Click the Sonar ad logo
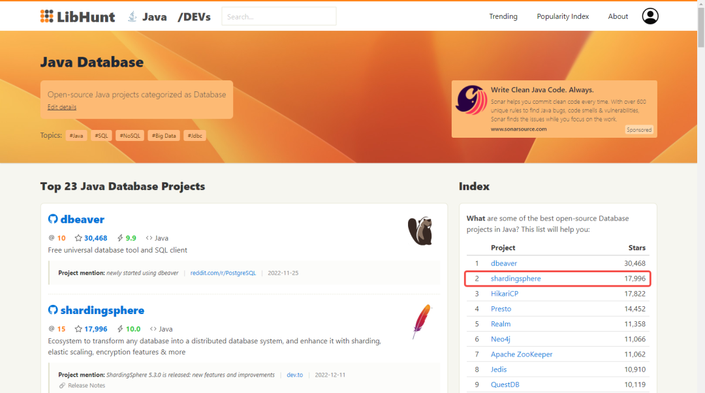The image size is (705, 393). coord(471,100)
